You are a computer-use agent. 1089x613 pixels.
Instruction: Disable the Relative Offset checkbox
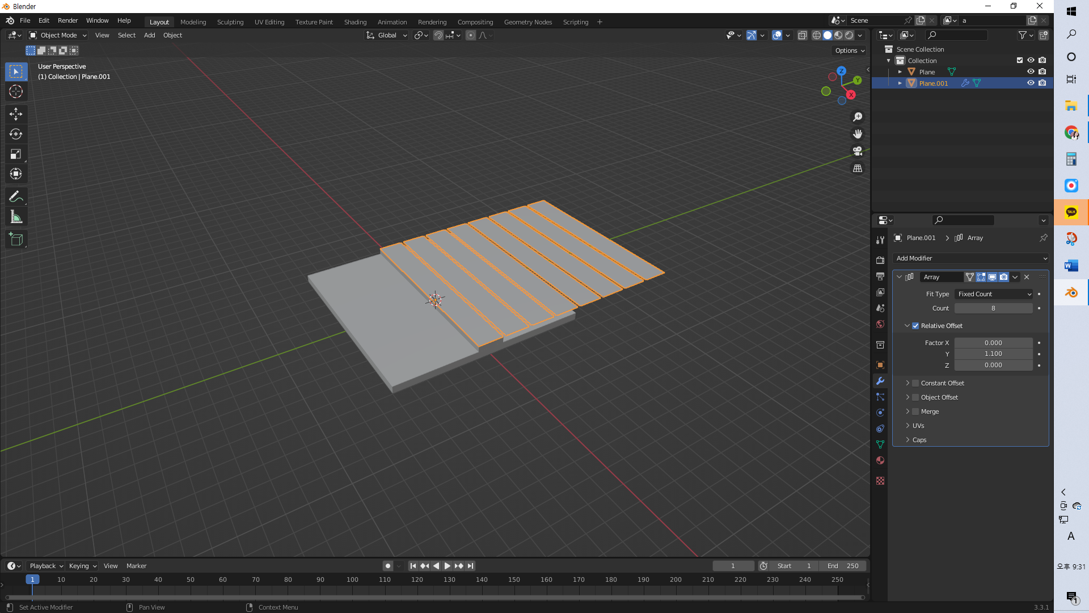[915, 326]
